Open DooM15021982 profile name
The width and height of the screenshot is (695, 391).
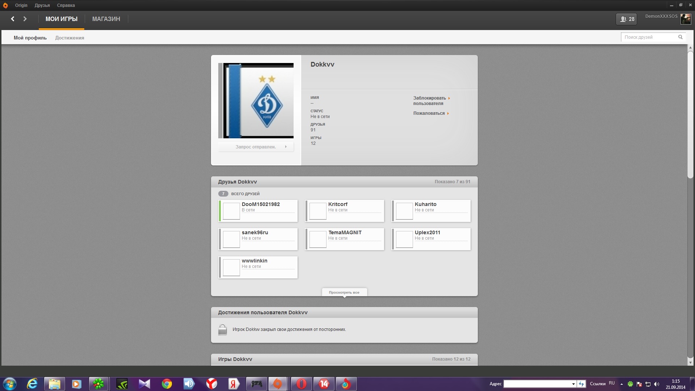(261, 204)
